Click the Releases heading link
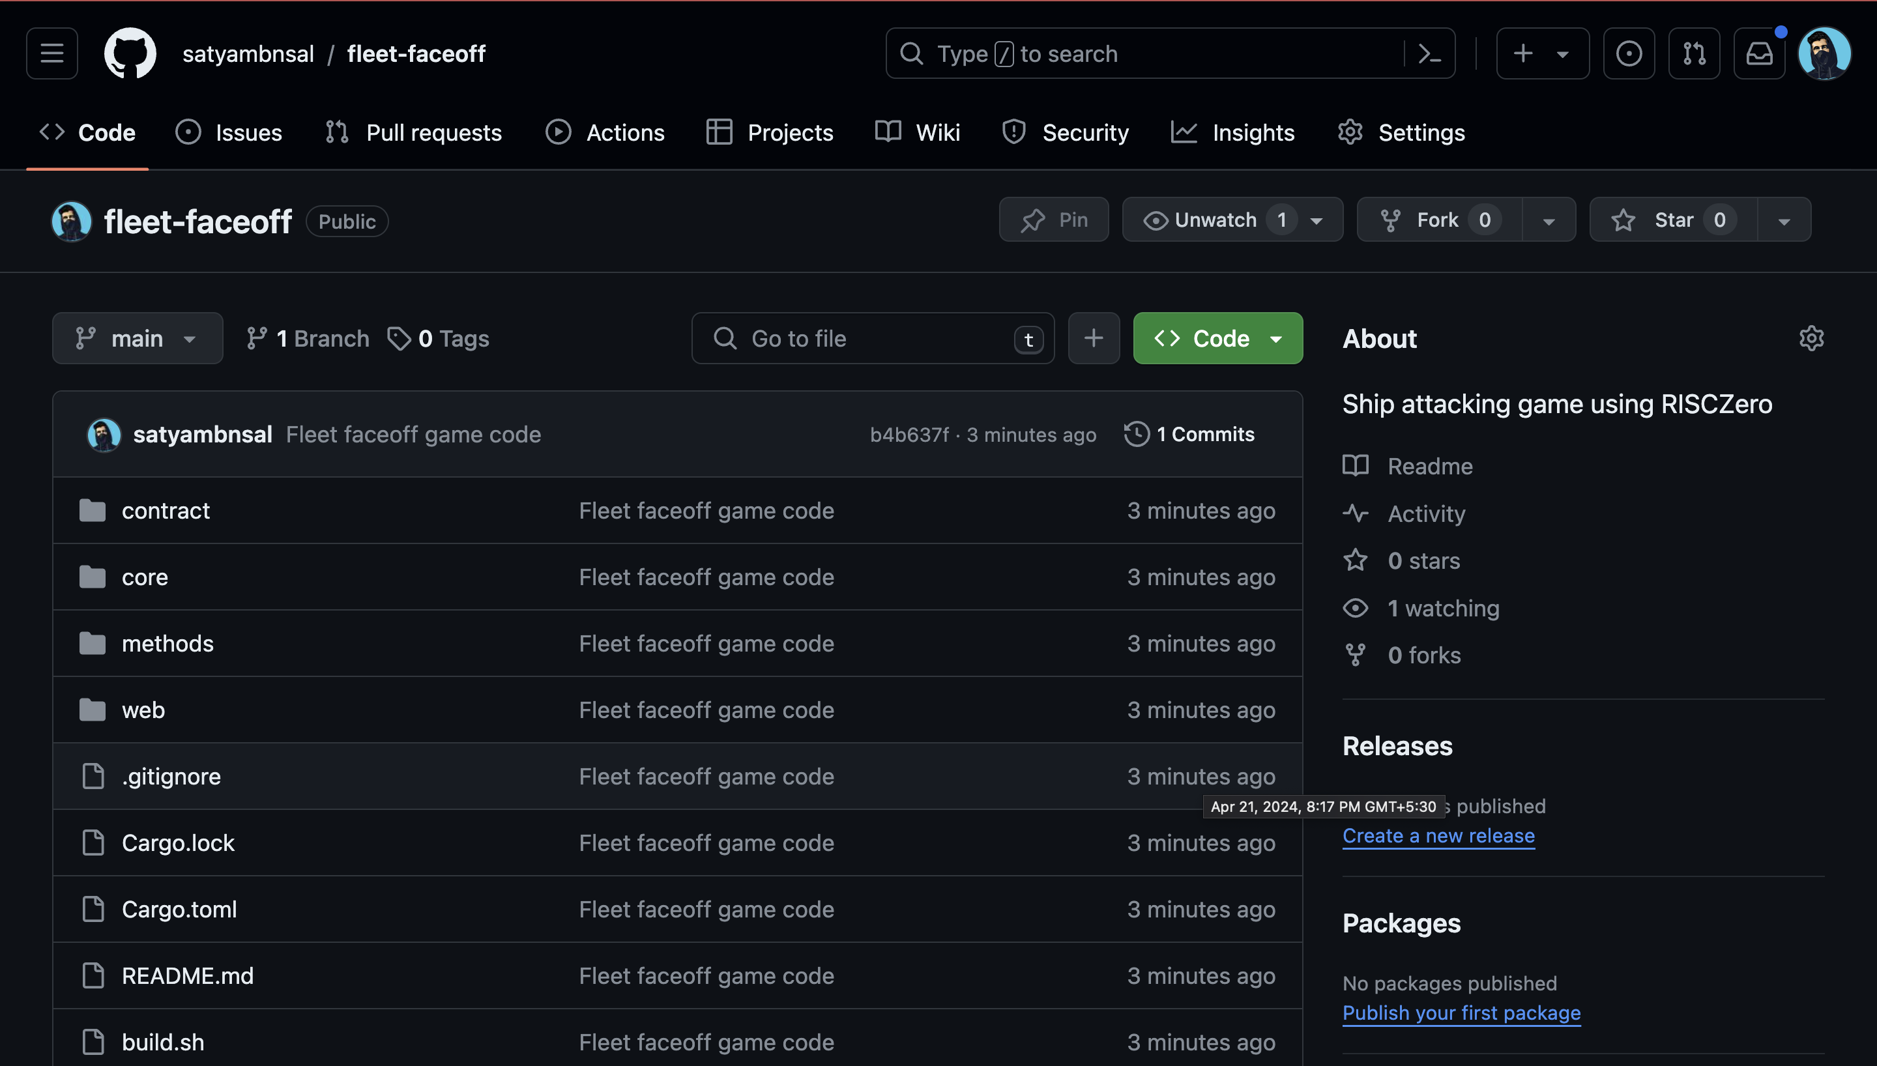Image resolution: width=1877 pixels, height=1066 pixels. pos(1397,746)
